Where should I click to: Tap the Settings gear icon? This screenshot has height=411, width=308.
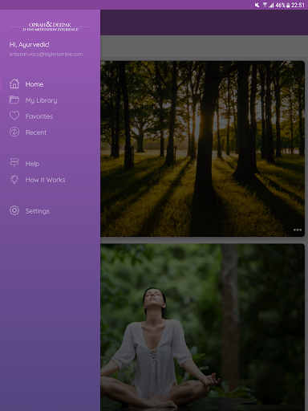[14, 210]
